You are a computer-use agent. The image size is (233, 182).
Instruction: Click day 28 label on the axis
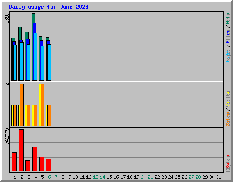(198, 177)
